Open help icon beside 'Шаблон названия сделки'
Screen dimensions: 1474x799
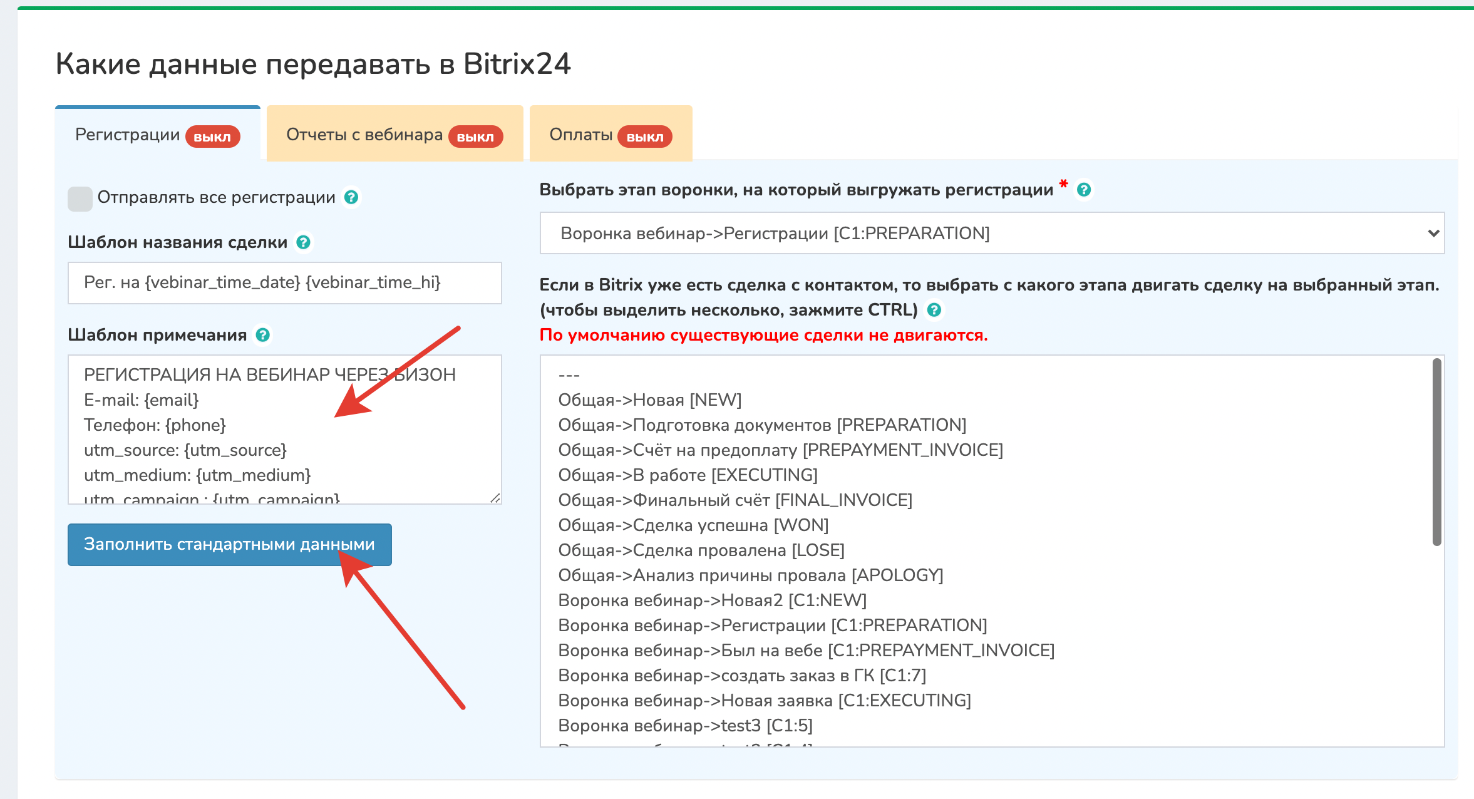pyautogui.click(x=303, y=242)
